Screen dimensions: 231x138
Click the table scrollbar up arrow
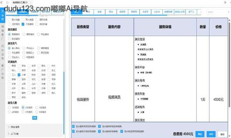[x=229, y=20]
